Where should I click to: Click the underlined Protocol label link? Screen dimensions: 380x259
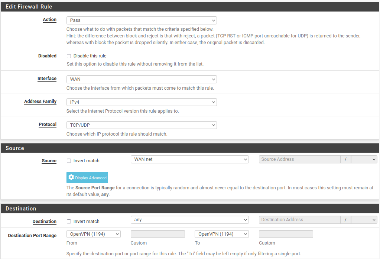47,124
